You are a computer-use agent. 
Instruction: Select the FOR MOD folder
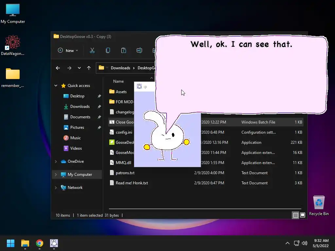[x=121, y=102]
